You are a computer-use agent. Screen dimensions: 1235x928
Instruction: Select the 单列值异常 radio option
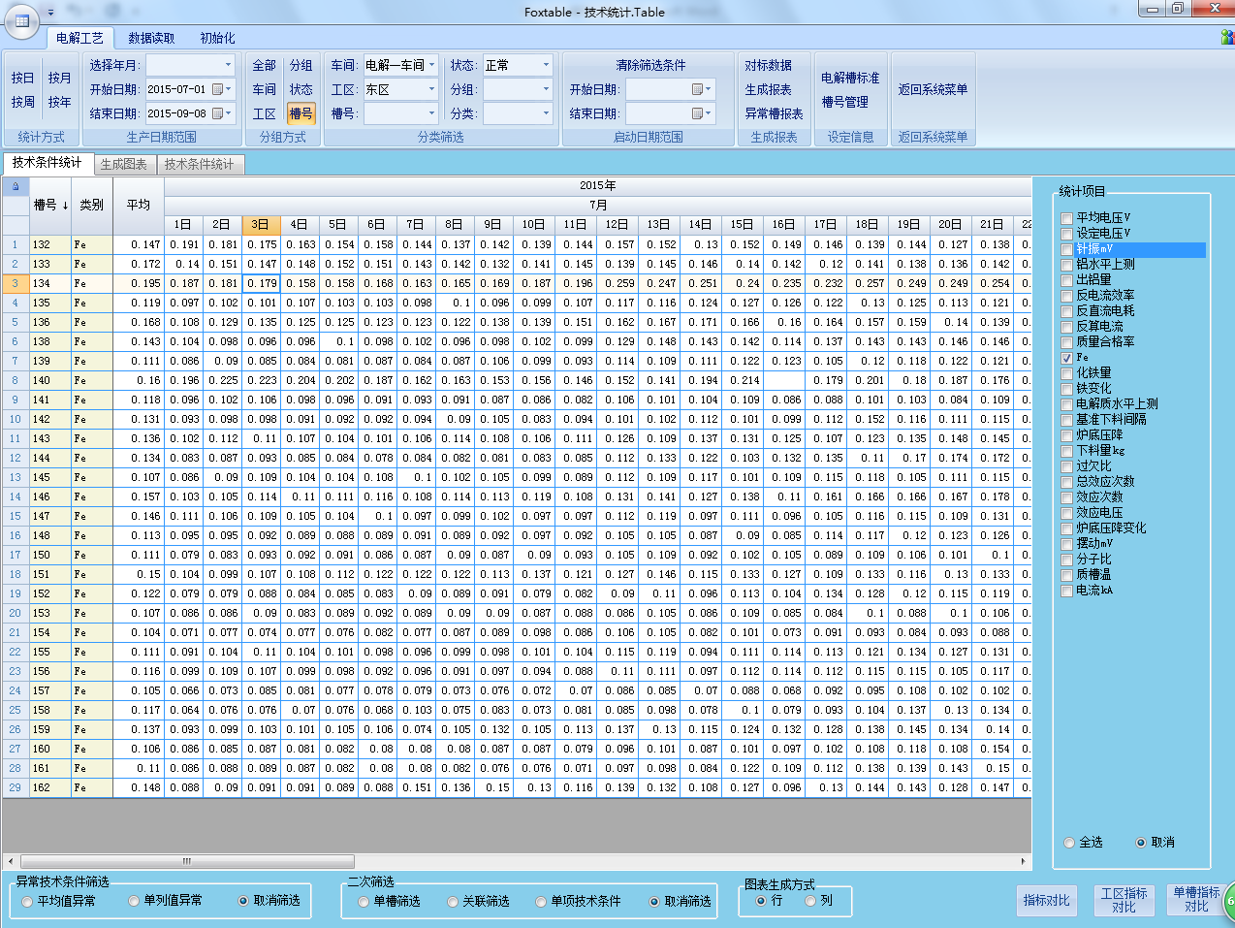coord(134,901)
